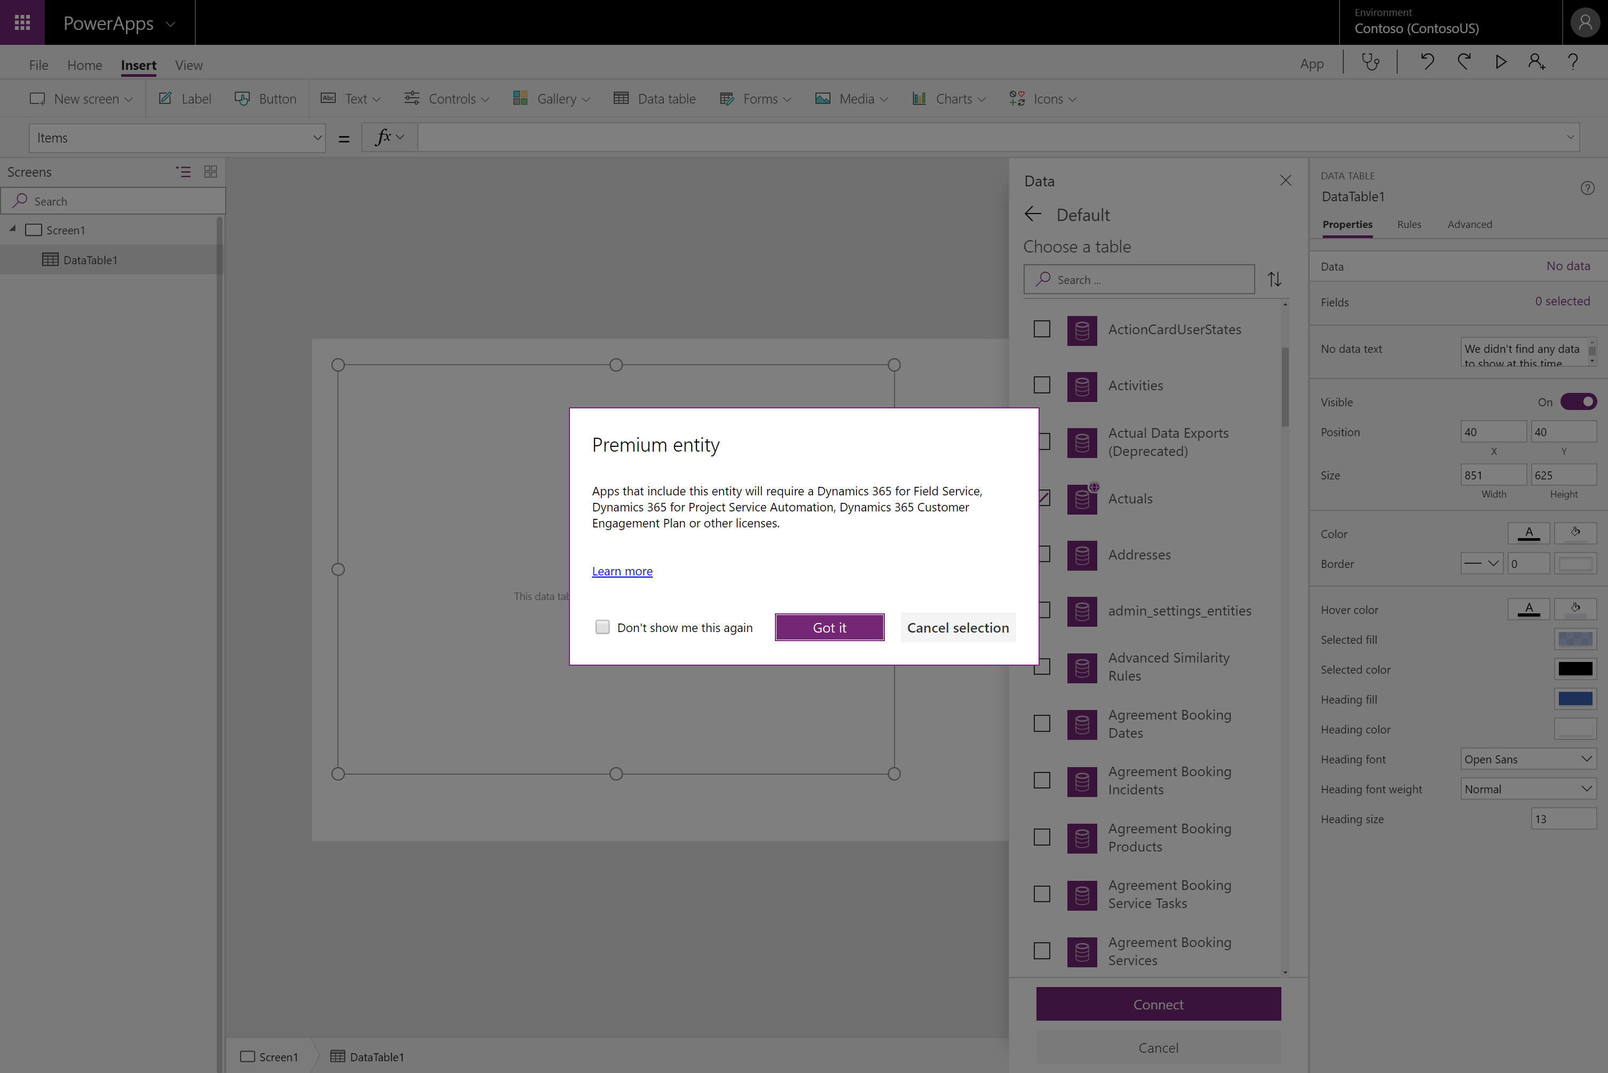Click Hover color fill bucket icon

1575,609
